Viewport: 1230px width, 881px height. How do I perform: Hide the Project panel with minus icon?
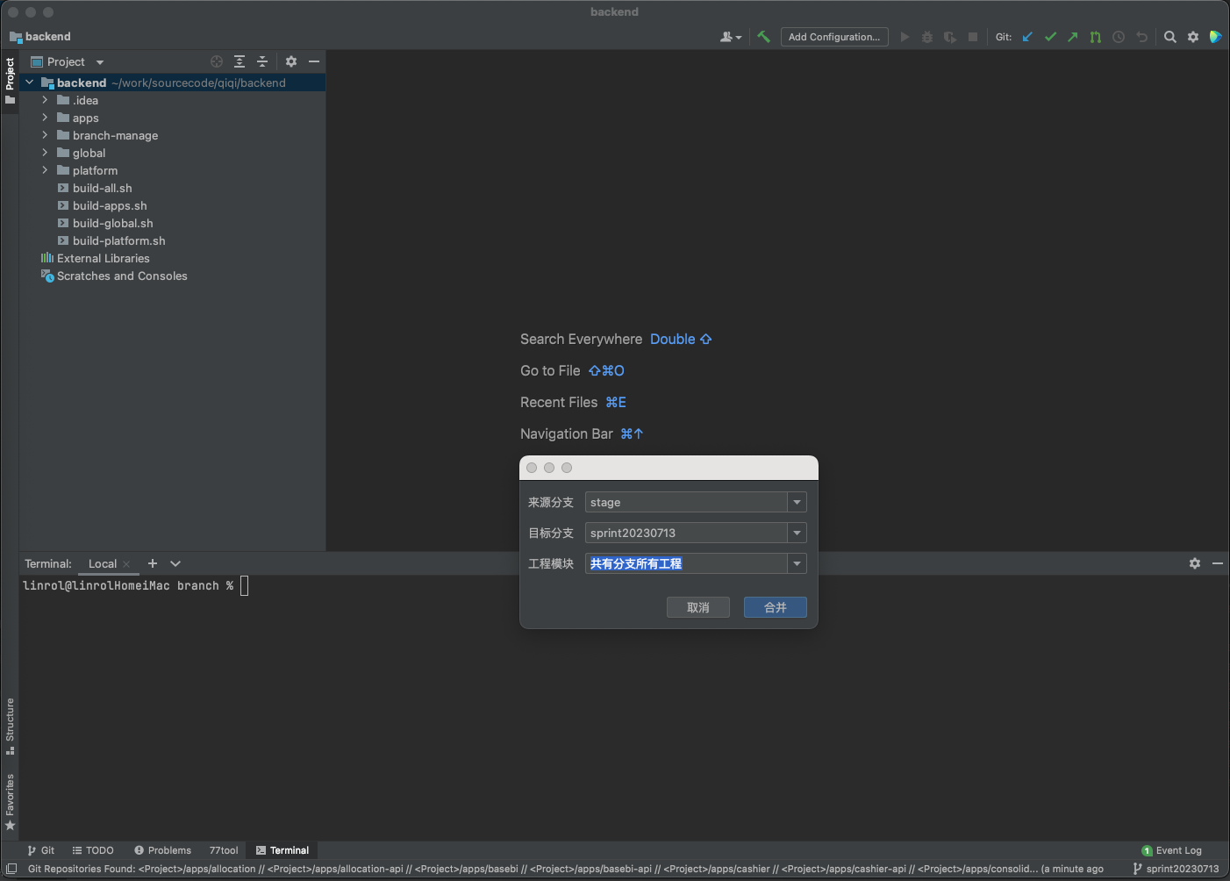(x=314, y=61)
